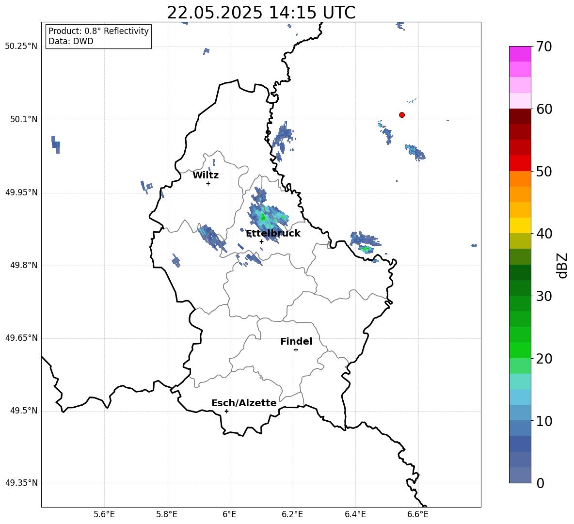
Task: Click the 50.1°N latitude label
Action: click(x=24, y=119)
